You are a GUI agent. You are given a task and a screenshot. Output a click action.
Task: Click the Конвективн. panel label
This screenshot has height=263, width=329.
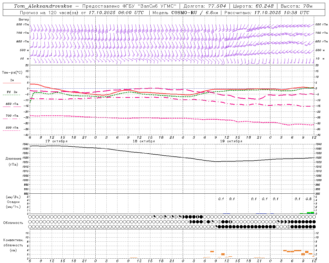(x=13, y=240)
